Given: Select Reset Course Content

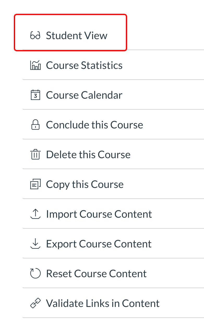Looking at the screenshot, I should click(96, 274).
